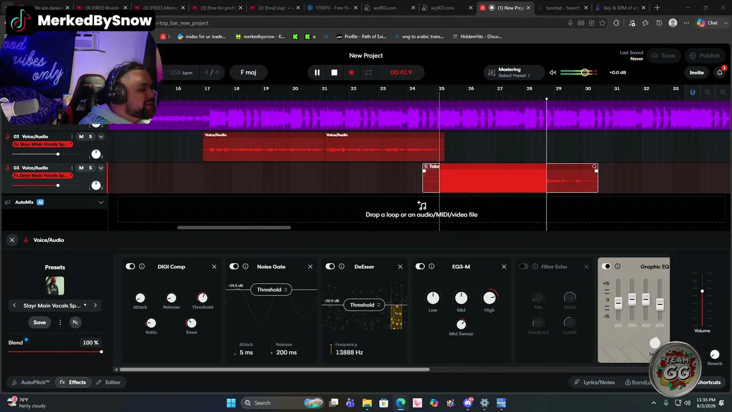Toggle the loop cycle icon
Image resolution: width=732 pixels, height=412 pixels.
(x=369, y=73)
